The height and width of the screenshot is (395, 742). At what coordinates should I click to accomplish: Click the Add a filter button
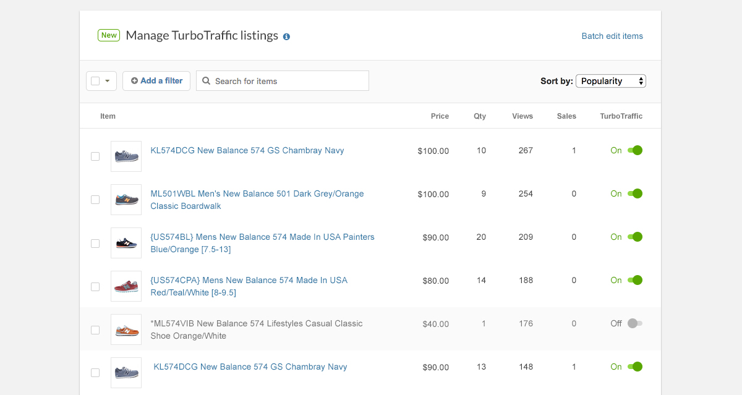tap(156, 81)
